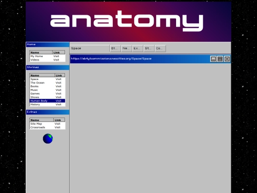
Task: Select 'Music' row name
Action: (x=34, y=90)
